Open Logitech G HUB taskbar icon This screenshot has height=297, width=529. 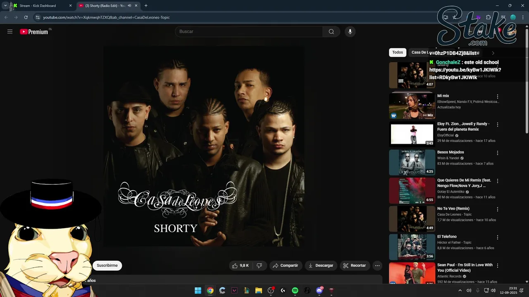click(x=283, y=290)
